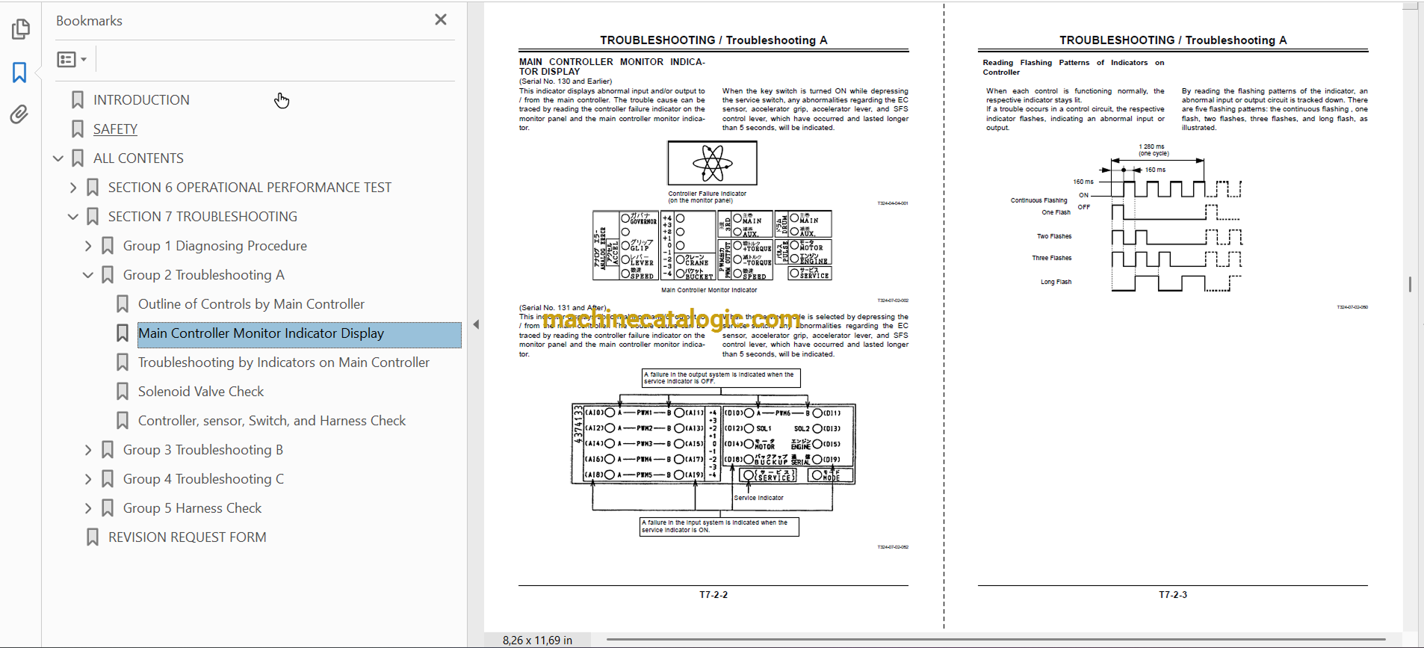This screenshot has height=648, width=1424.
Task: Go to the SAFETY bookmark link
Action: pyautogui.click(x=115, y=129)
